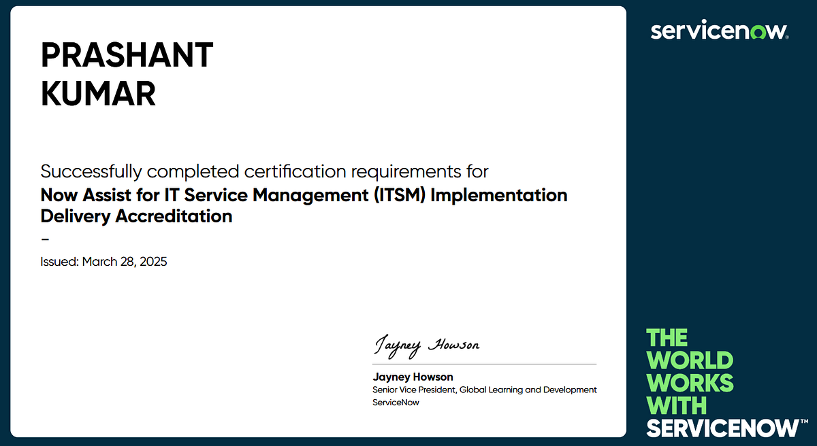Click the ServiceNow company name under the signature
Screen dimensions: 817x446
[395, 402]
